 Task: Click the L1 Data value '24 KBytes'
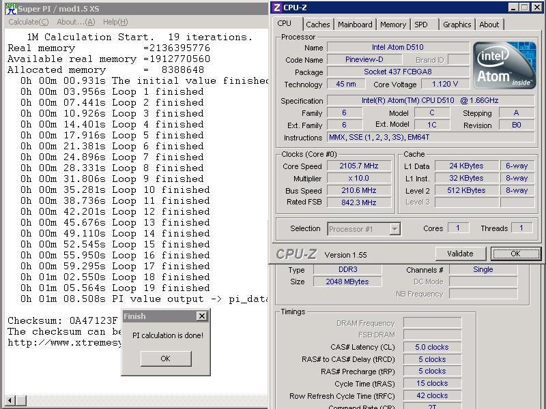click(466, 166)
